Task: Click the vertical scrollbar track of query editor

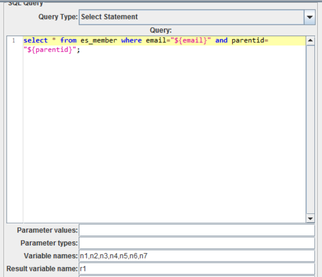Action: pyautogui.click(x=310, y=129)
